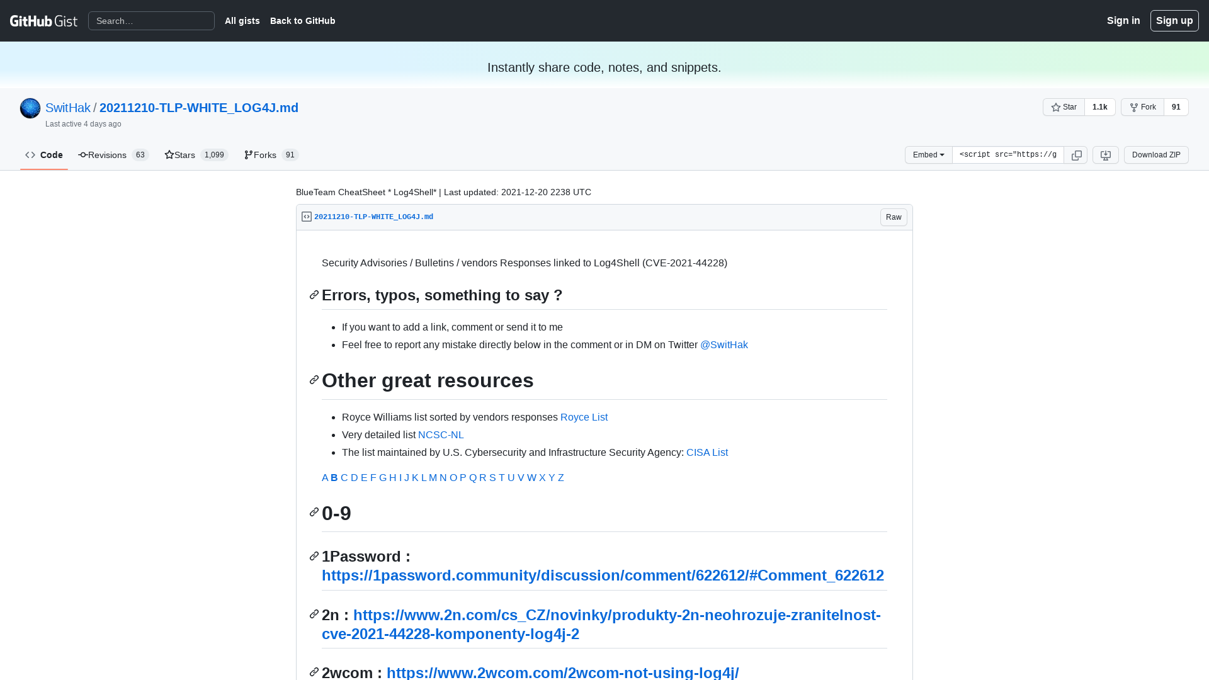1209x680 pixels.
Task: Click anchor icon beside 1Password heading
Action: point(314,556)
